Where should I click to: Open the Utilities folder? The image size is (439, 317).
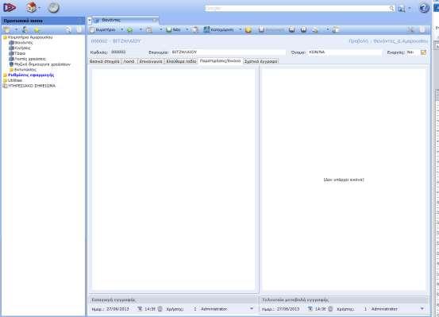coord(15,80)
